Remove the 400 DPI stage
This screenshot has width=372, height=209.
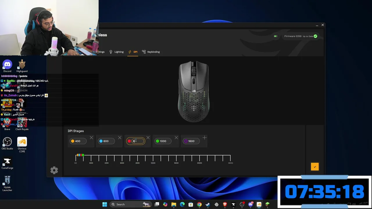(x=92, y=138)
